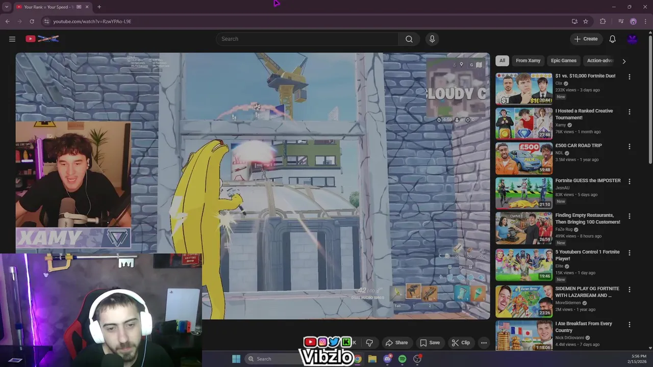Viewport: 653px width, 367px height.
Task: Open media controls icon in Chrome toolbar
Action: pyautogui.click(x=621, y=21)
